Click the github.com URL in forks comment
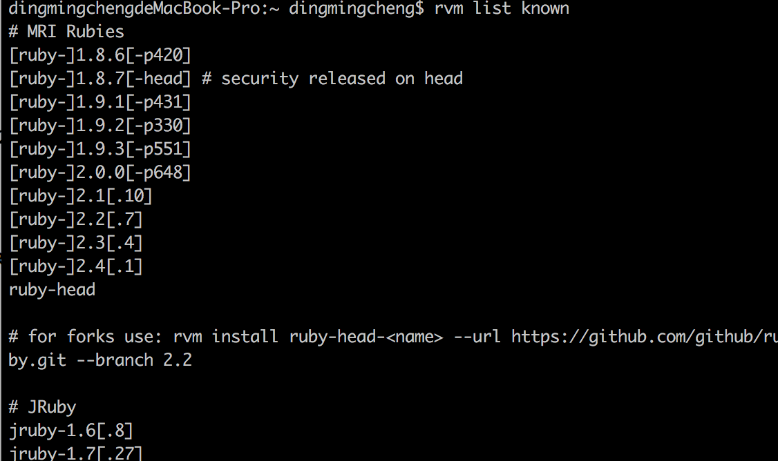The width and height of the screenshot is (778, 461). point(645,337)
